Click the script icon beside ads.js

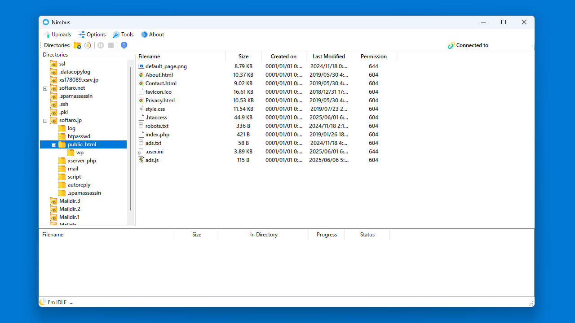141,160
